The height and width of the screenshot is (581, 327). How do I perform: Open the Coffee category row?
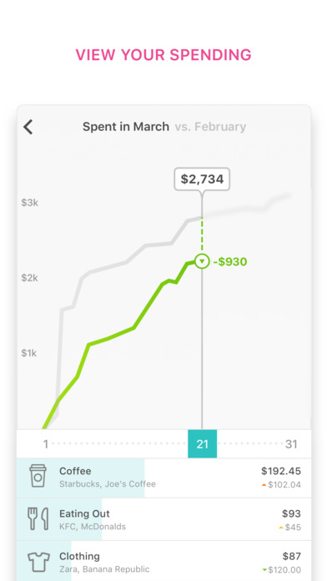163,477
